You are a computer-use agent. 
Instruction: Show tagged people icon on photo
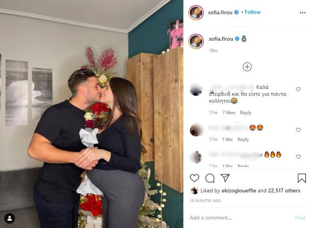[x=9, y=219]
